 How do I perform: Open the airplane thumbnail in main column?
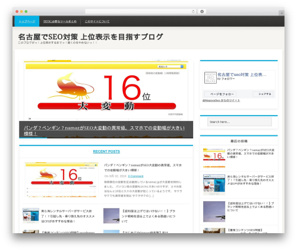(x=111, y=215)
